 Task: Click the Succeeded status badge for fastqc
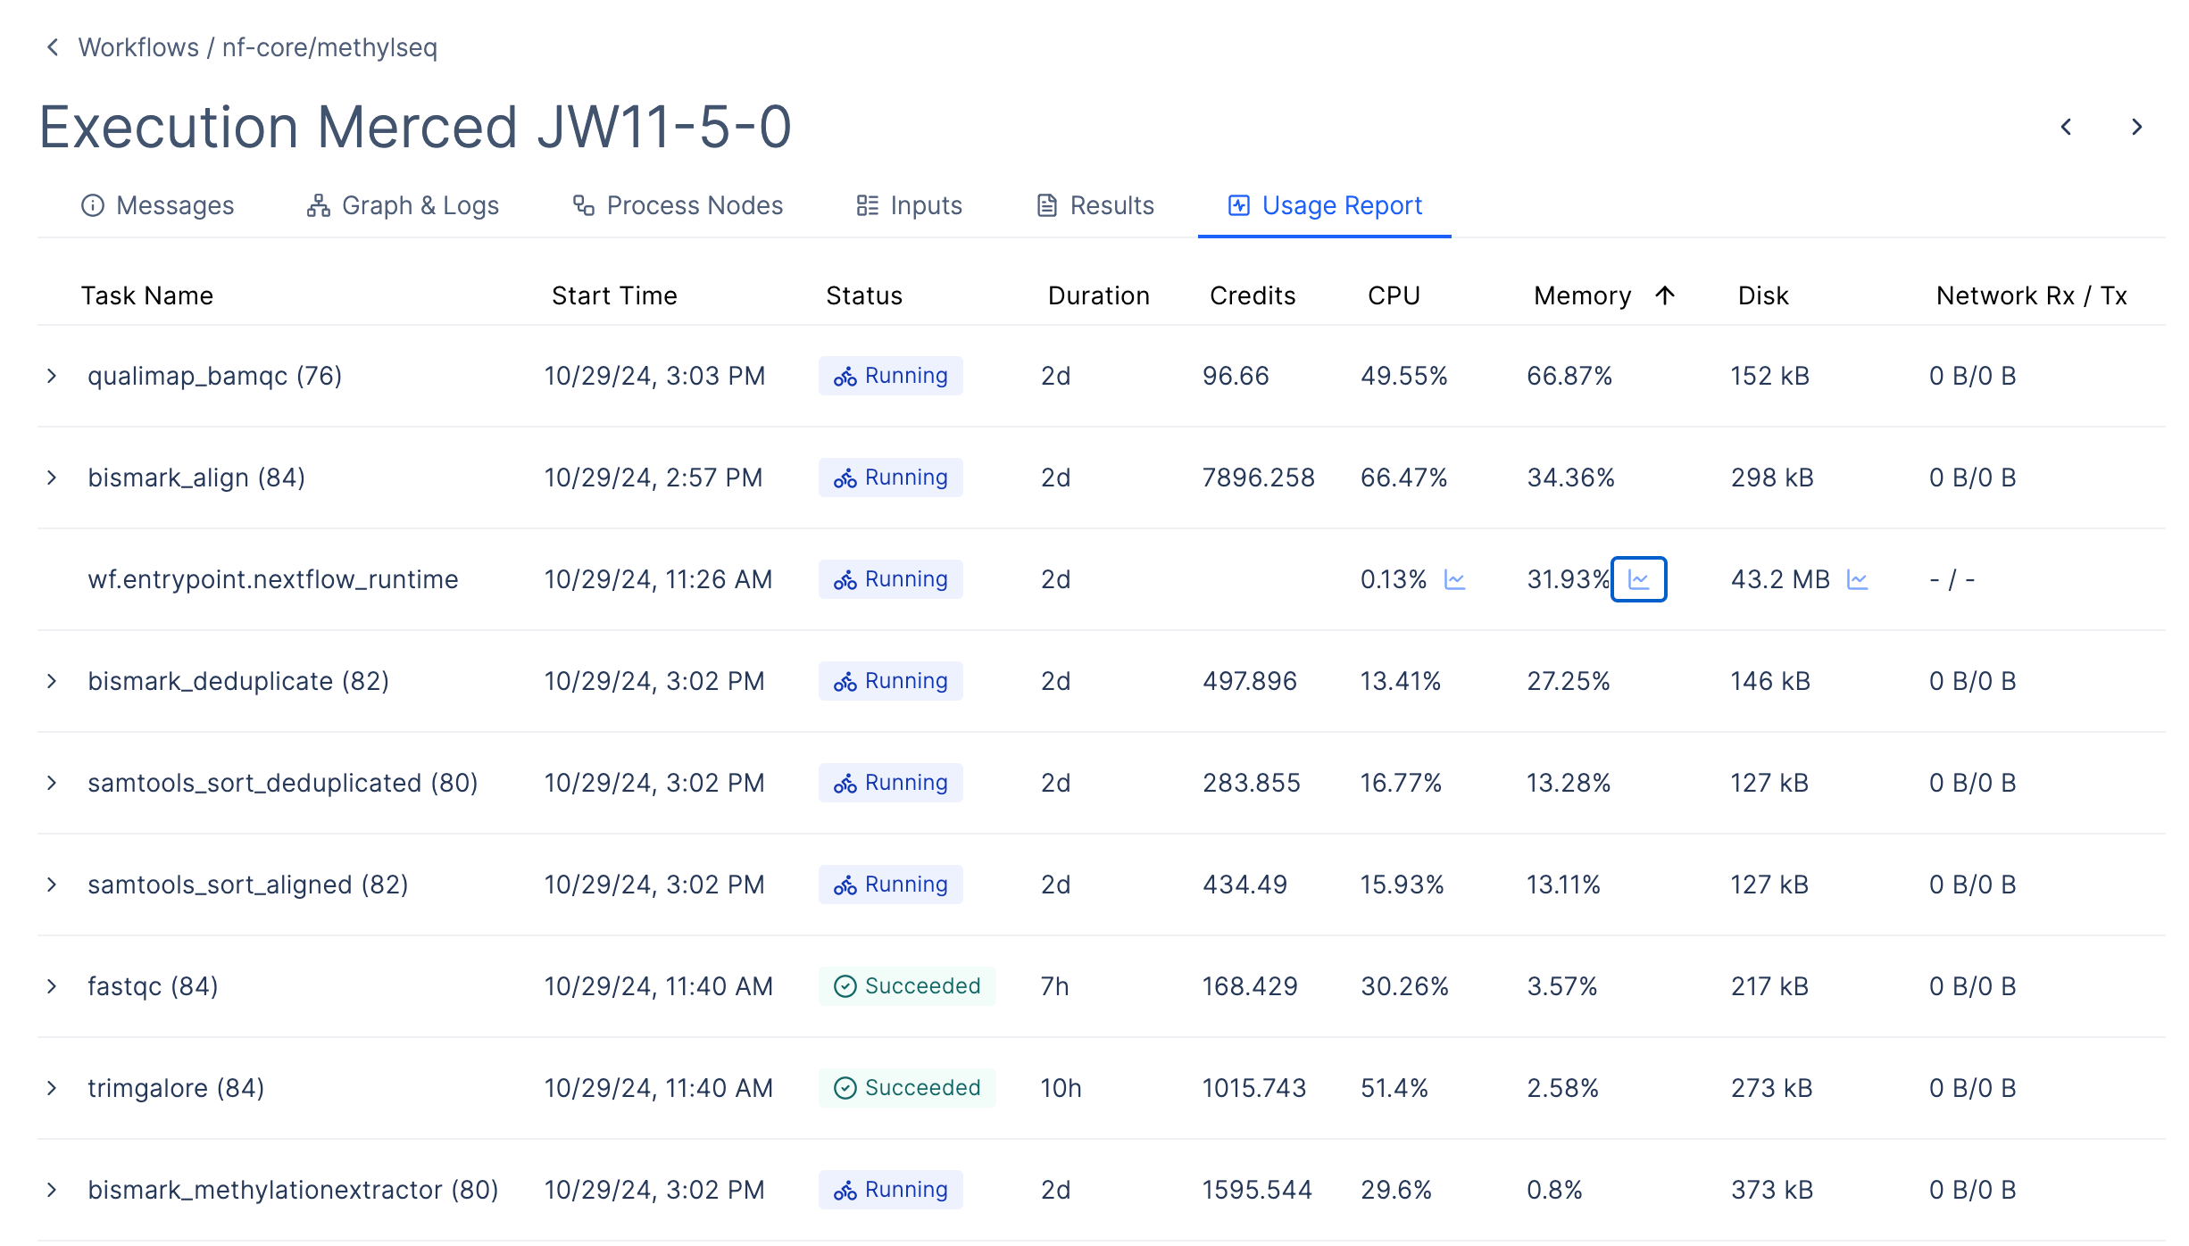click(906, 986)
